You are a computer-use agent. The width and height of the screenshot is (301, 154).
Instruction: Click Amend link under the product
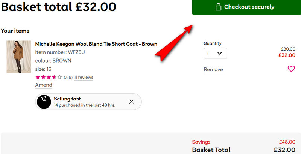tap(44, 85)
